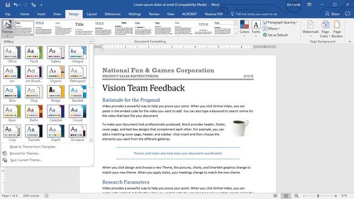Select the Facet theme
This screenshot has width=354, height=199.
click(34, 54)
